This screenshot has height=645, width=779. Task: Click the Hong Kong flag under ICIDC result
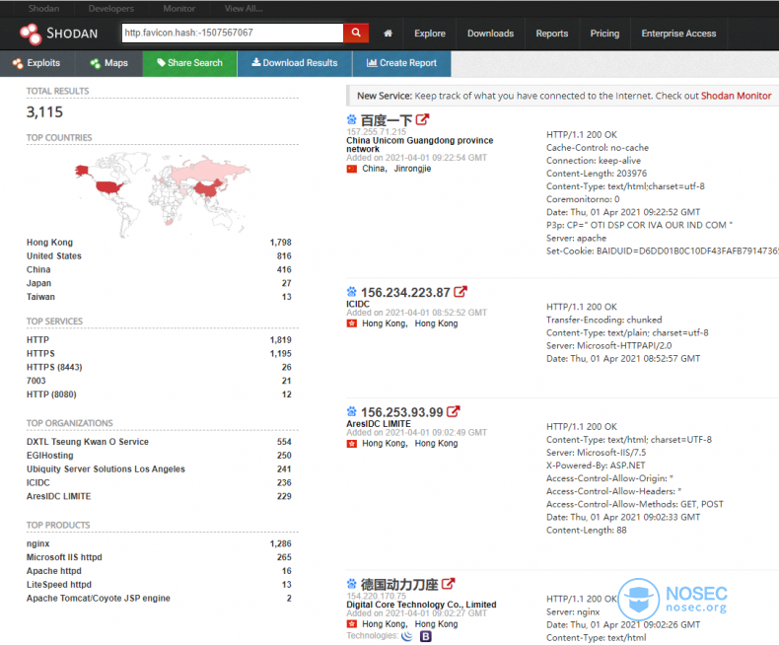pos(352,323)
